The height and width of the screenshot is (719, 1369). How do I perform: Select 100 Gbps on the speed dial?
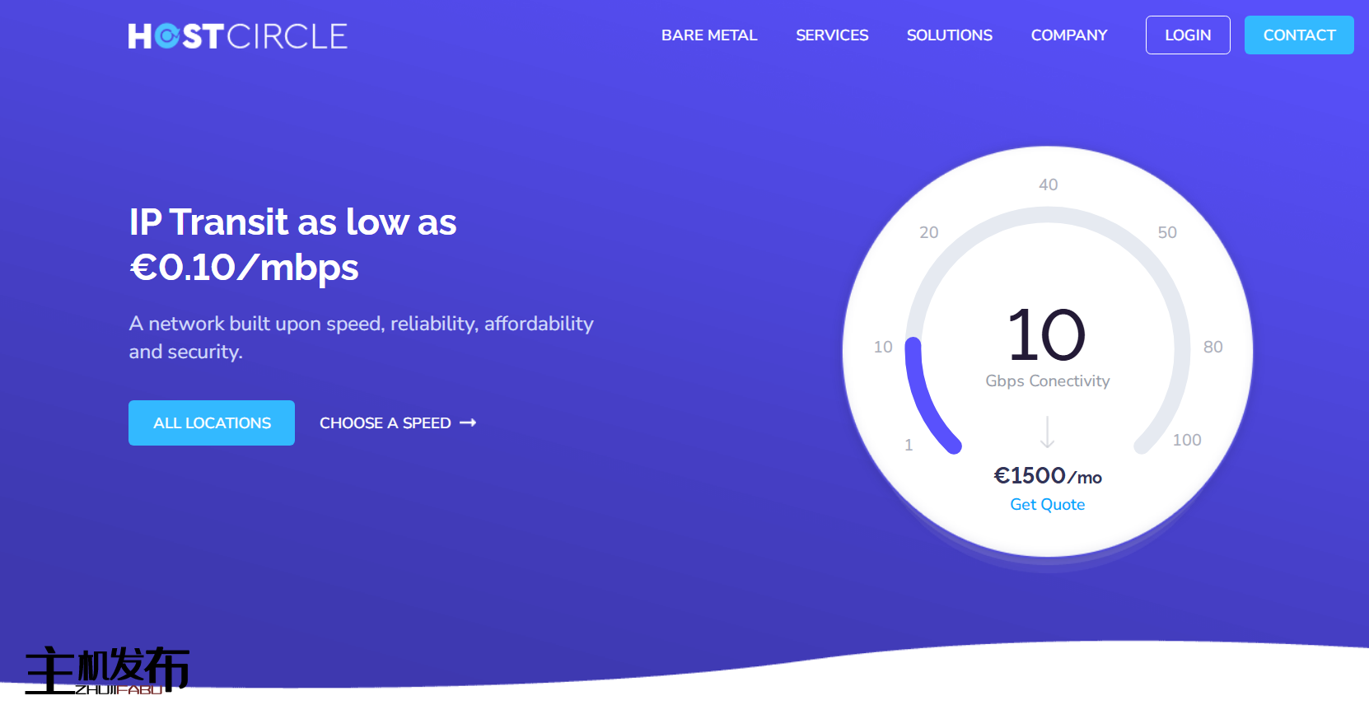click(x=1186, y=440)
